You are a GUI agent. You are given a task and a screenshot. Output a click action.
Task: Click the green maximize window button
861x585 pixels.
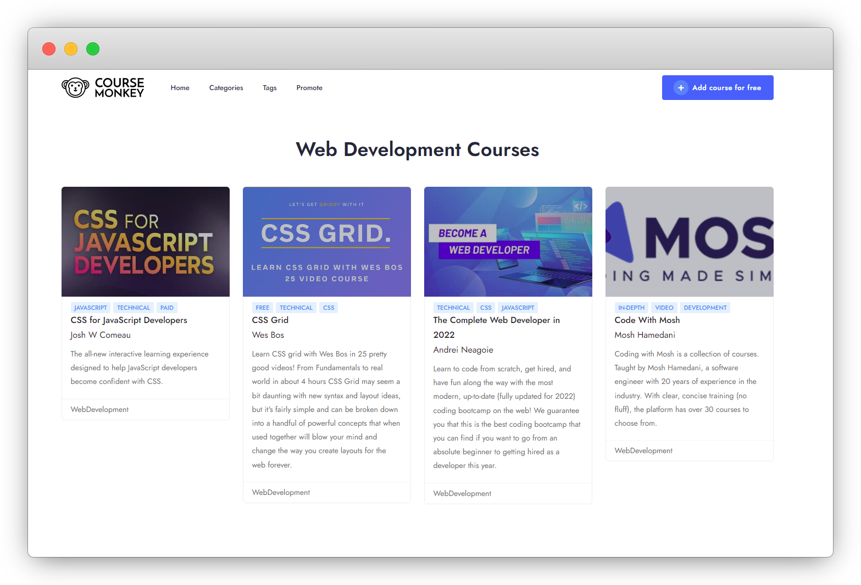coord(93,49)
